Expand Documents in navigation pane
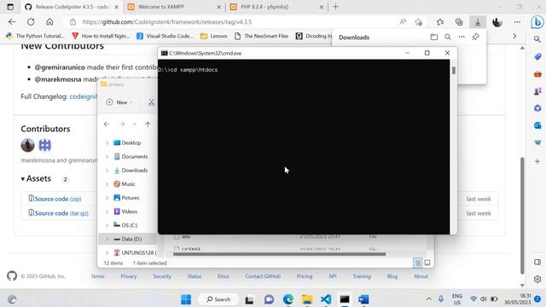The image size is (546, 307). [107, 157]
